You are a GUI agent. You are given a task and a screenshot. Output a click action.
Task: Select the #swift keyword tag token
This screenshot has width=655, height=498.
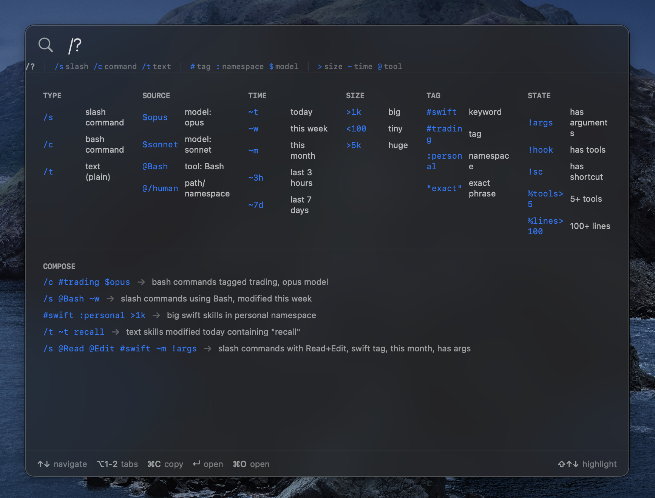click(x=441, y=112)
